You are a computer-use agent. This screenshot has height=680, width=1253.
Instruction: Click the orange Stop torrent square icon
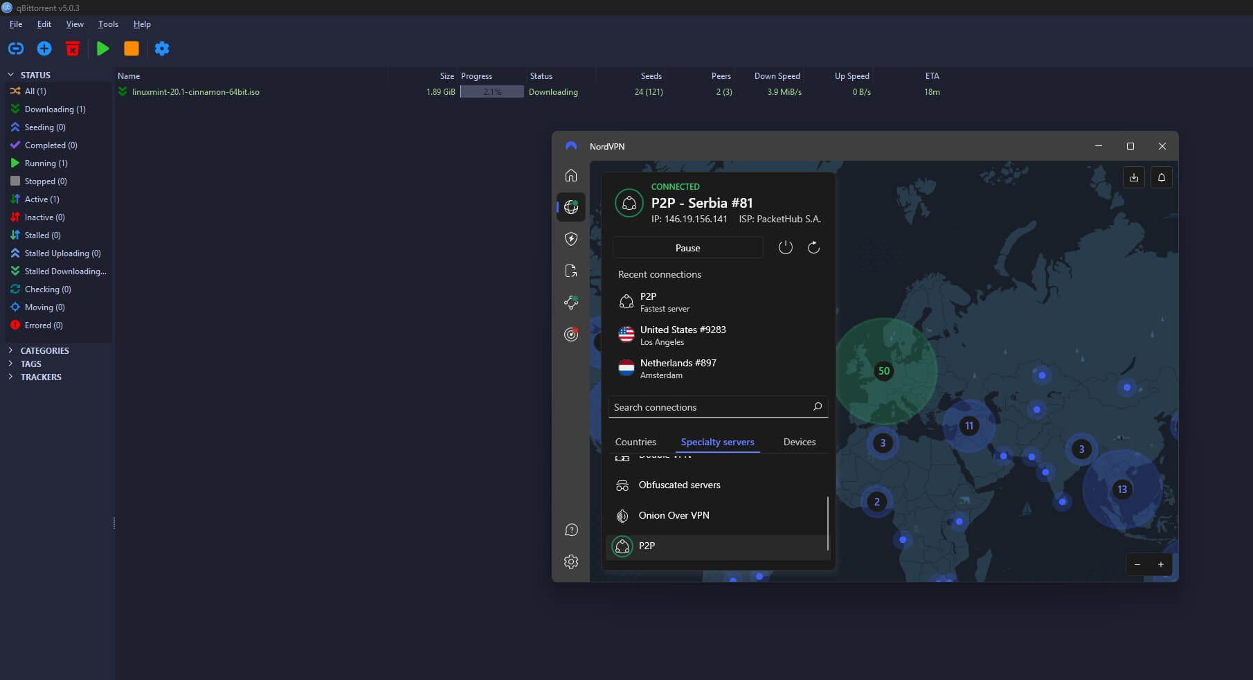point(132,48)
